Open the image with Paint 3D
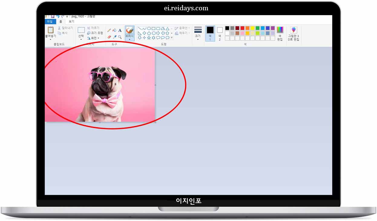This screenshot has height=221, width=377. click(x=293, y=33)
